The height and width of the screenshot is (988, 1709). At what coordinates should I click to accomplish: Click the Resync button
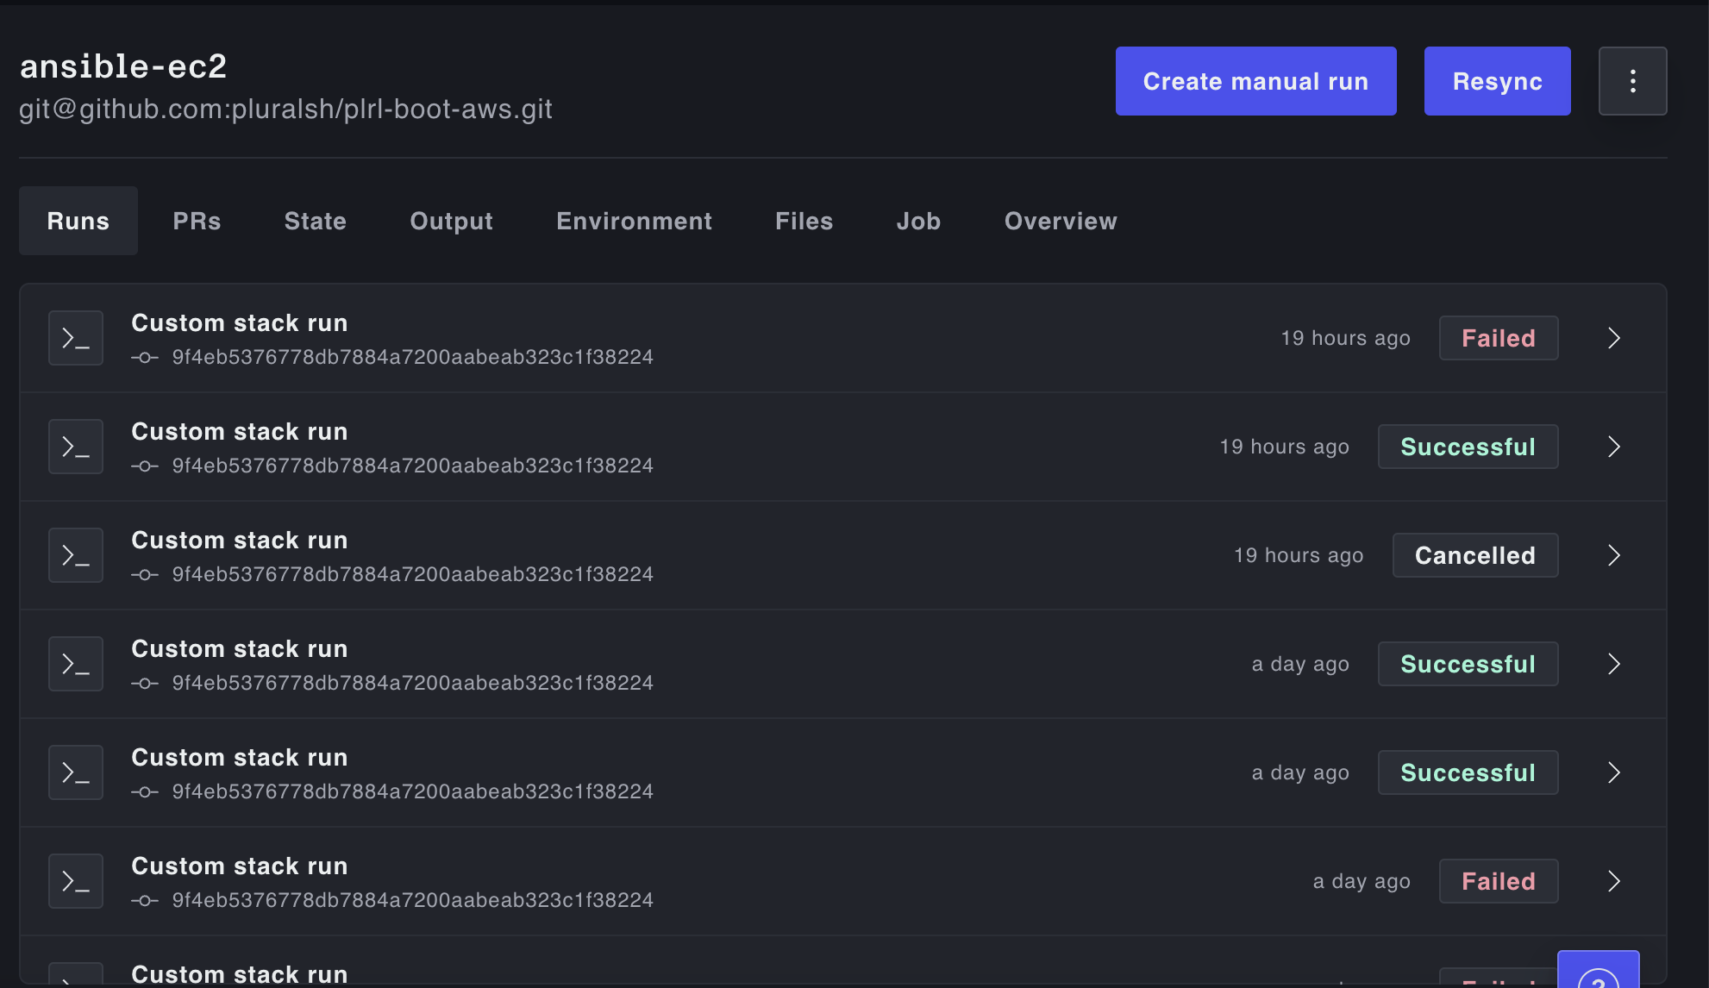pyautogui.click(x=1497, y=81)
